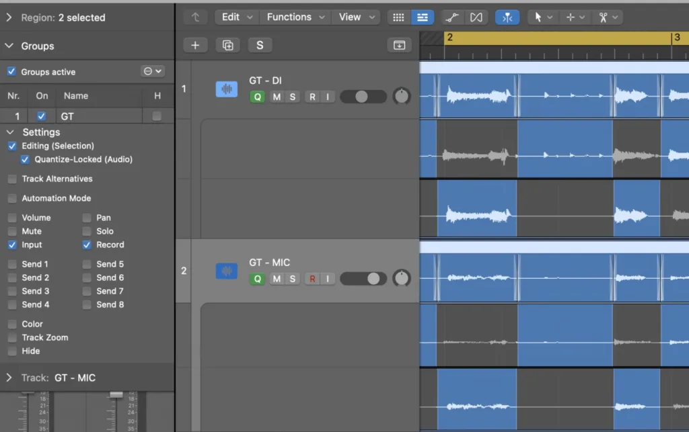This screenshot has width=689, height=432.
Task: Click the GT - DI pan knob
Action: [x=402, y=96]
